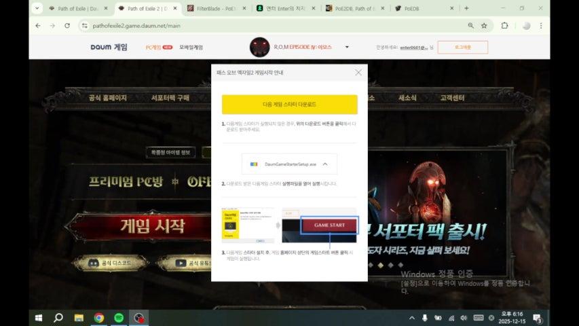Switch to the PoEDB browser tab
Viewport: 579px width, 326px height.
pyautogui.click(x=422, y=8)
